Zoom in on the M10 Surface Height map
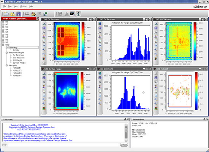The image size is (209, 152). pyautogui.click(x=44, y=99)
